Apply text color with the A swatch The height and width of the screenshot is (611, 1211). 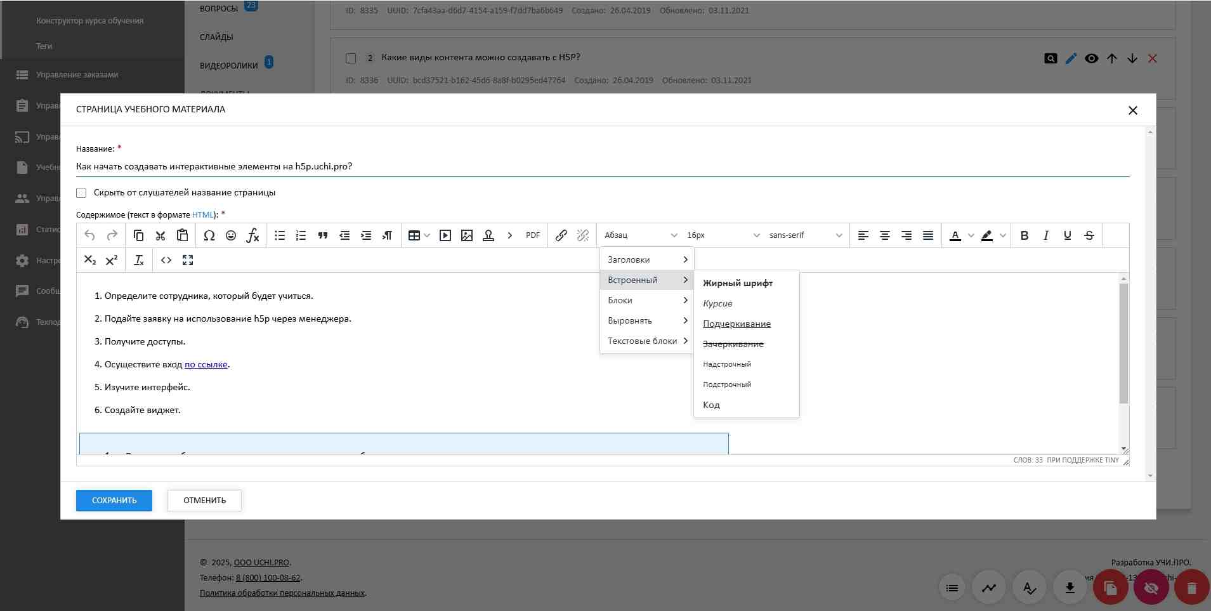(955, 235)
